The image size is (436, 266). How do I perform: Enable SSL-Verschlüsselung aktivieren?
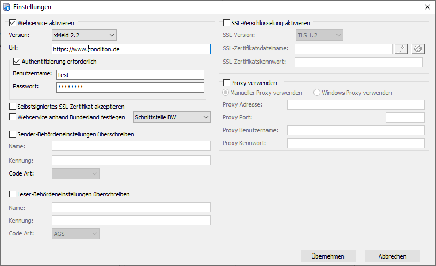(227, 23)
